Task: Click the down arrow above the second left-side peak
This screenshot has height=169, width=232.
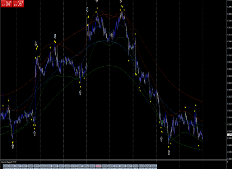Action: point(55,36)
